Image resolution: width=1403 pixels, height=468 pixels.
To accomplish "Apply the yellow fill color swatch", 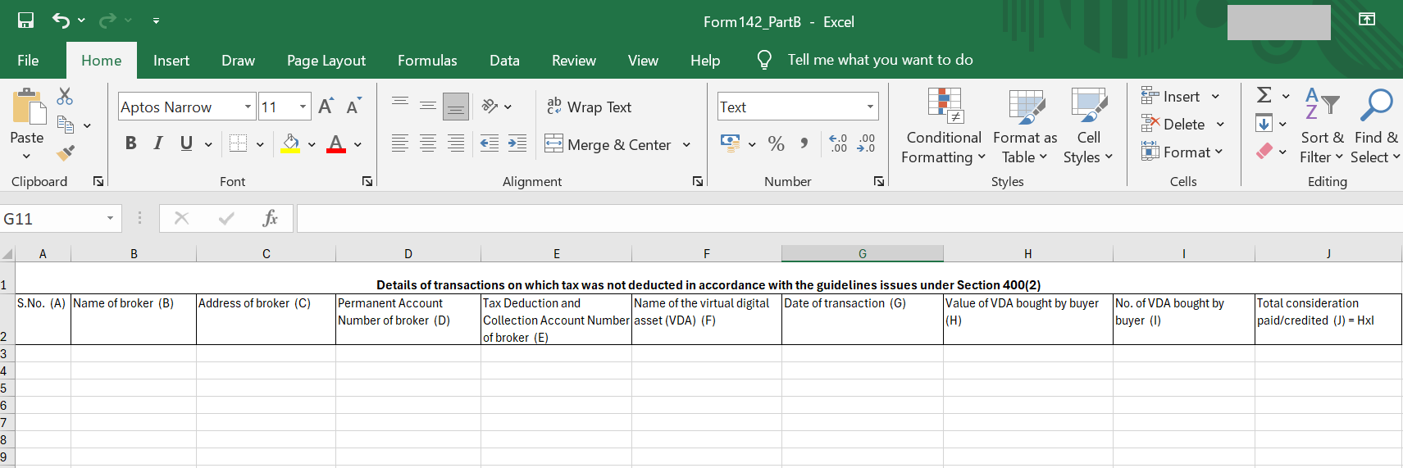I will (x=290, y=144).
